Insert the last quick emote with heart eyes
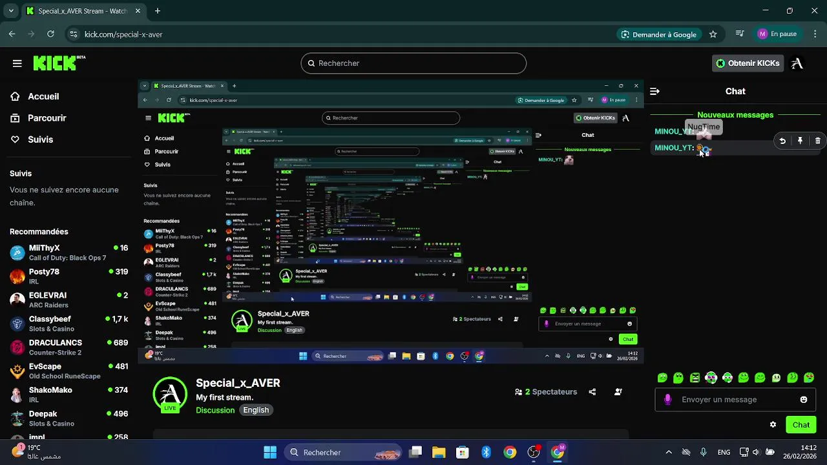Screen dimensions: 827x465 (x=809, y=378)
